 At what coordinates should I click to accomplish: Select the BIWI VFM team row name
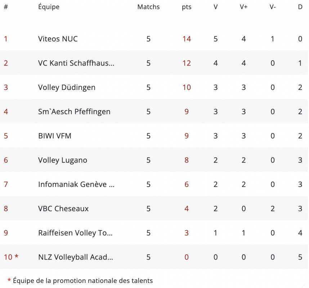(55, 136)
